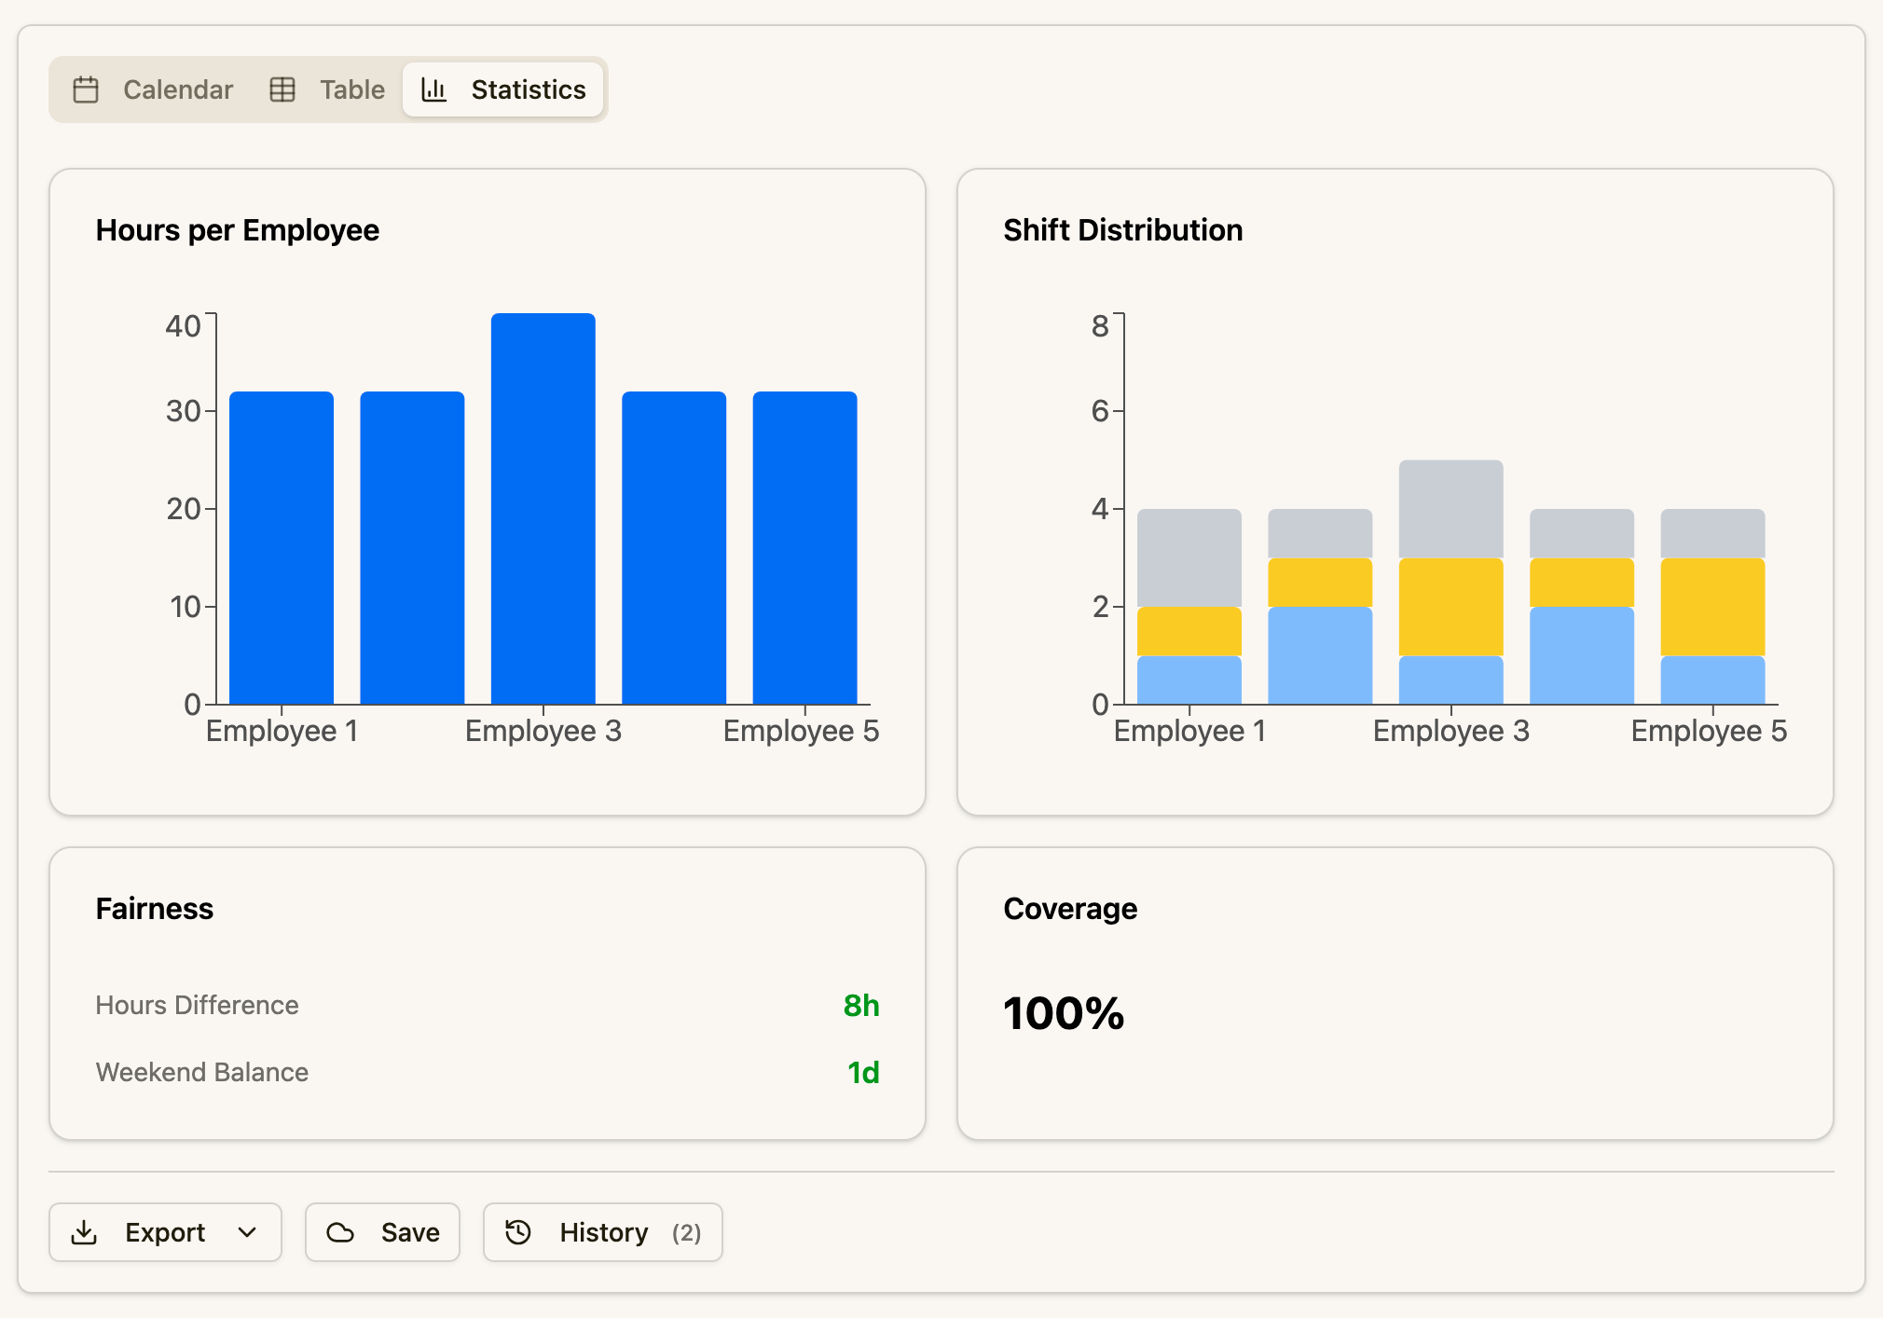Click the clock icon on History
Viewport: 1883px width, 1318px height.
coord(518,1232)
